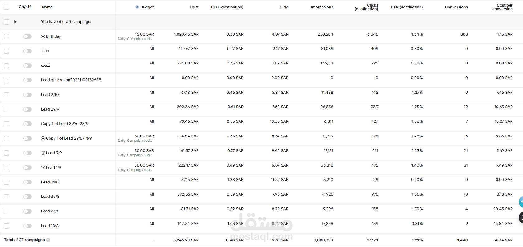Click the budget optimization icon beside Lead 1/9
This screenshot has height=247, width=523.
pos(43,168)
